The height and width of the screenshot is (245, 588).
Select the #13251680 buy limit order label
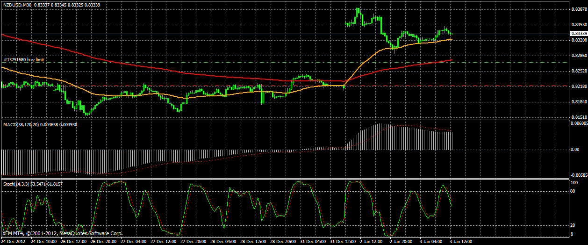[24, 60]
